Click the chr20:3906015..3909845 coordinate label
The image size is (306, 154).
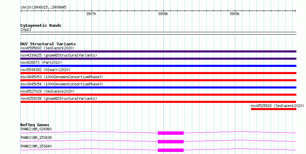[43, 8]
